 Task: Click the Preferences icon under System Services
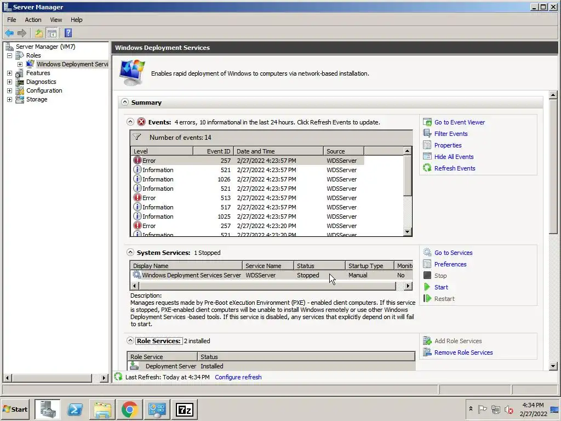coord(427,264)
